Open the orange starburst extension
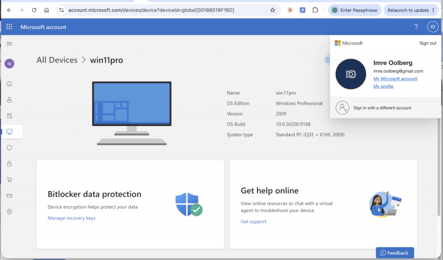 pyautogui.click(x=290, y=10)
